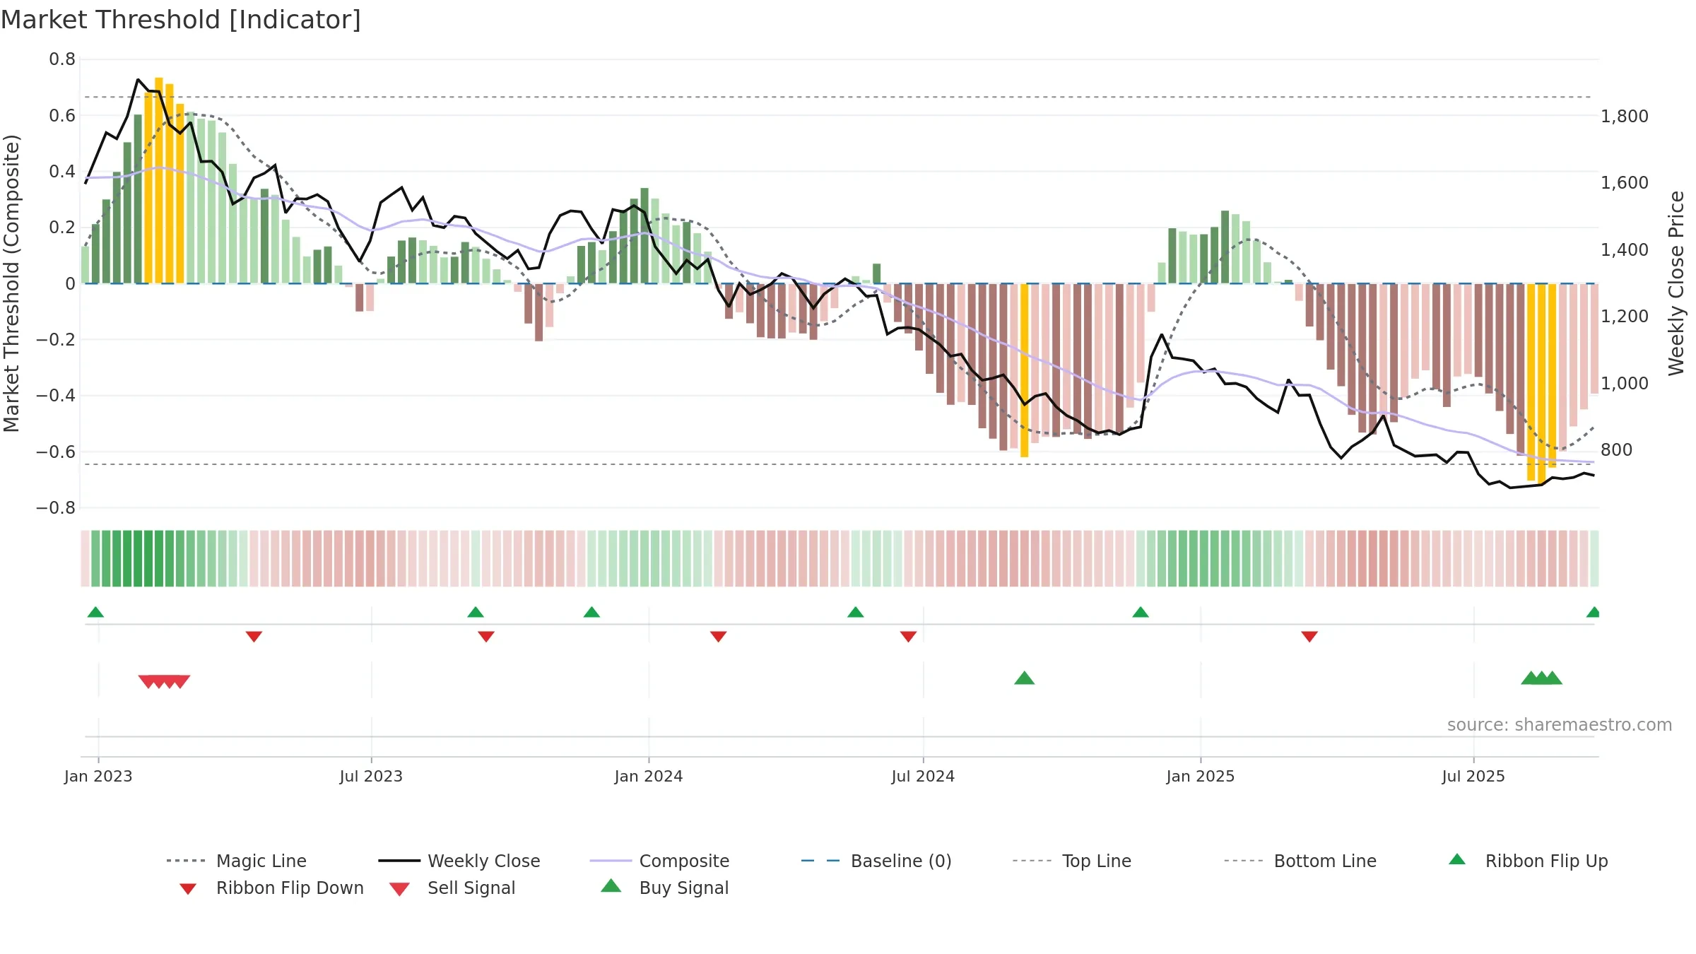The image size is (1696, 954).
Task: Click the ribbon flip up marker at chart's right edge
Action: [x=1593, y=612]
